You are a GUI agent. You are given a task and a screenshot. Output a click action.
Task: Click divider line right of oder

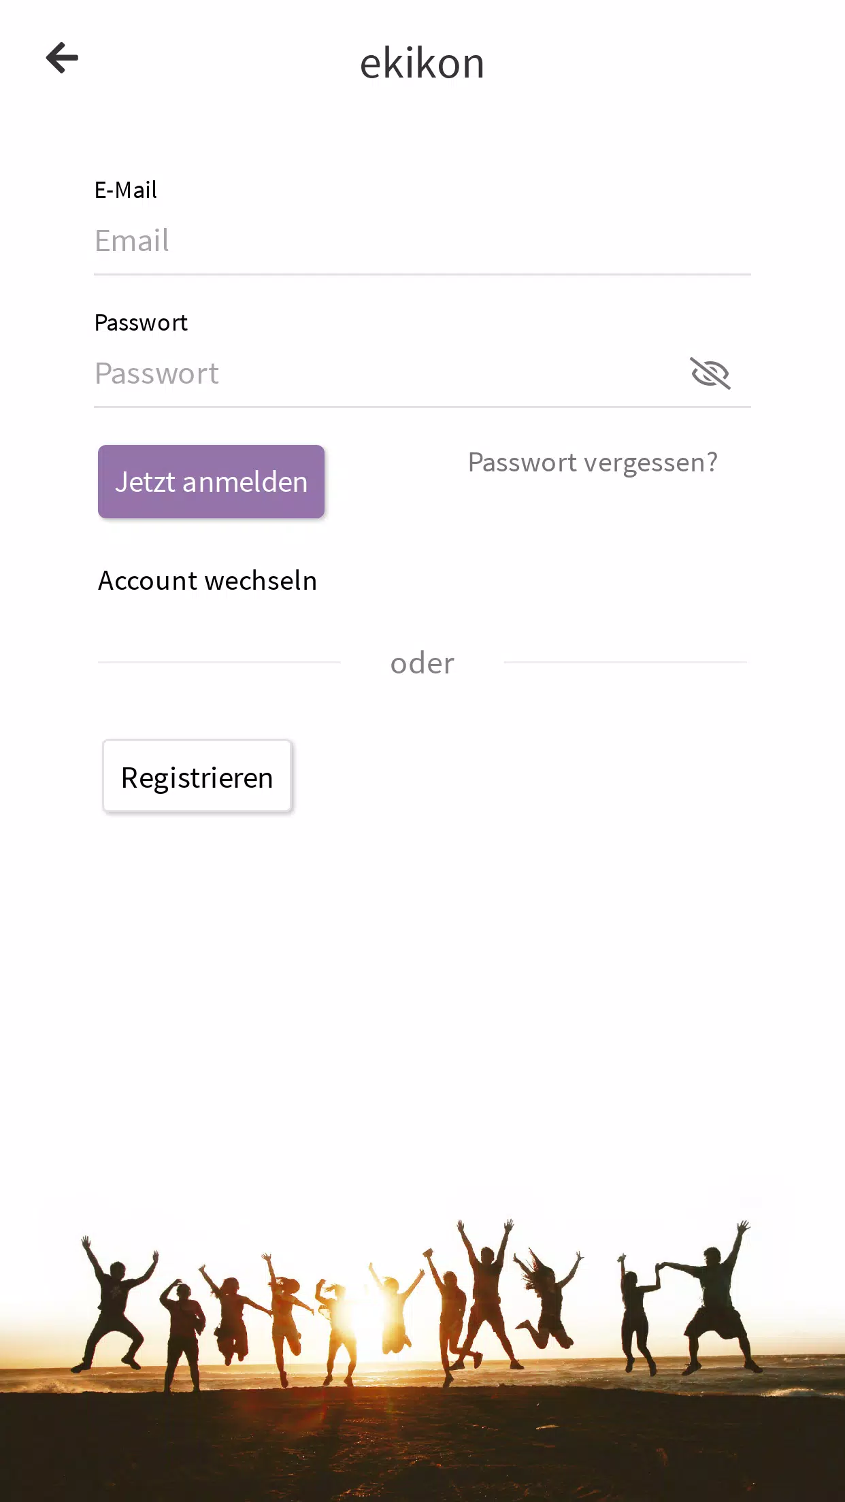tap(625, 662)
